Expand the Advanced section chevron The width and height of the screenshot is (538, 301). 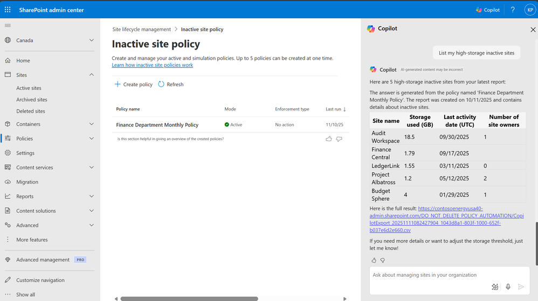[92, 225]
